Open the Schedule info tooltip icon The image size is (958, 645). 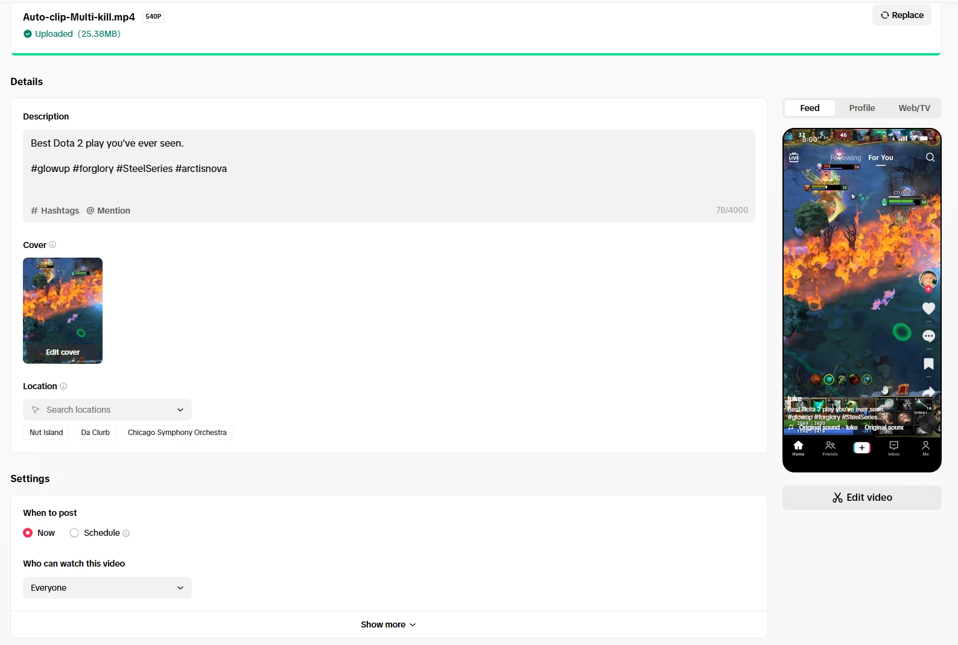tap(126, 533)
